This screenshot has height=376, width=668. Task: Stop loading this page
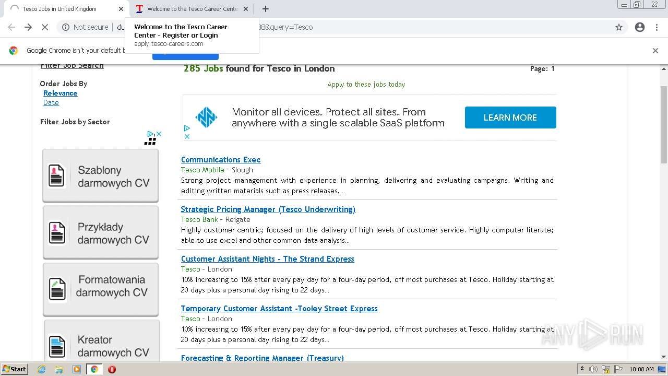pos(45,27)
